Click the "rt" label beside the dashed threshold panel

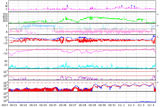pyautogui.click(x=157, y=83)
